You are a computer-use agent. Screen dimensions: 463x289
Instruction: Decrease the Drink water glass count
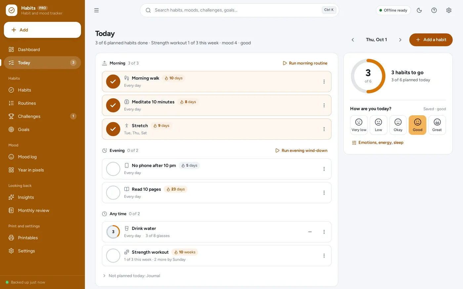(x=310, y=232)
